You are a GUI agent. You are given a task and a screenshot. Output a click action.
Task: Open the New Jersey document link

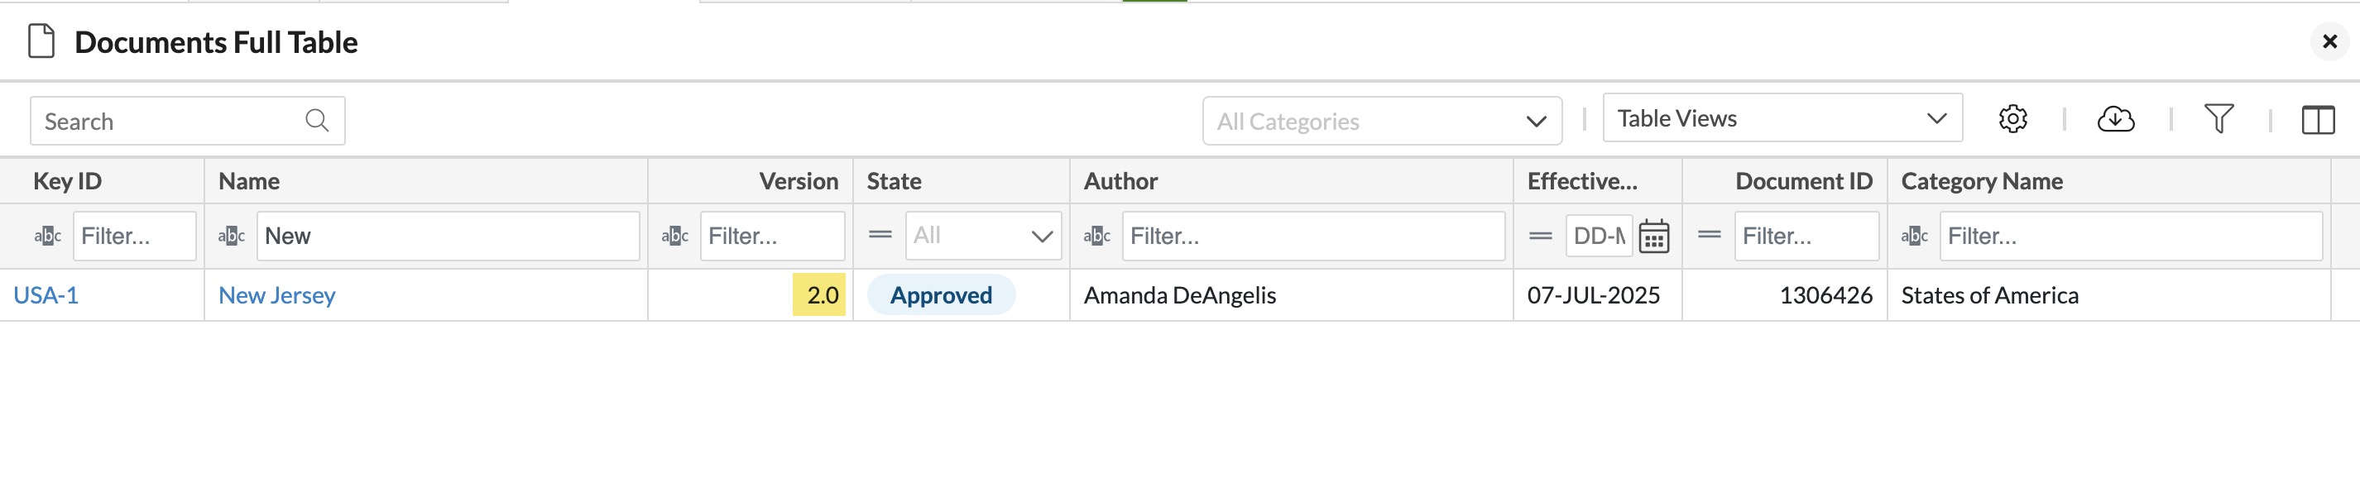coord(276,295)
